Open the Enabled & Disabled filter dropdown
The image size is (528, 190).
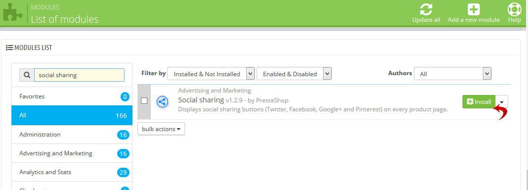click(x=294, y=74)
